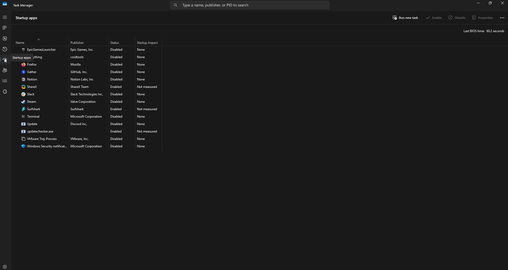Select the Notion row name
Viewport: 508px width, 270px height.
[x=32, y=79]
